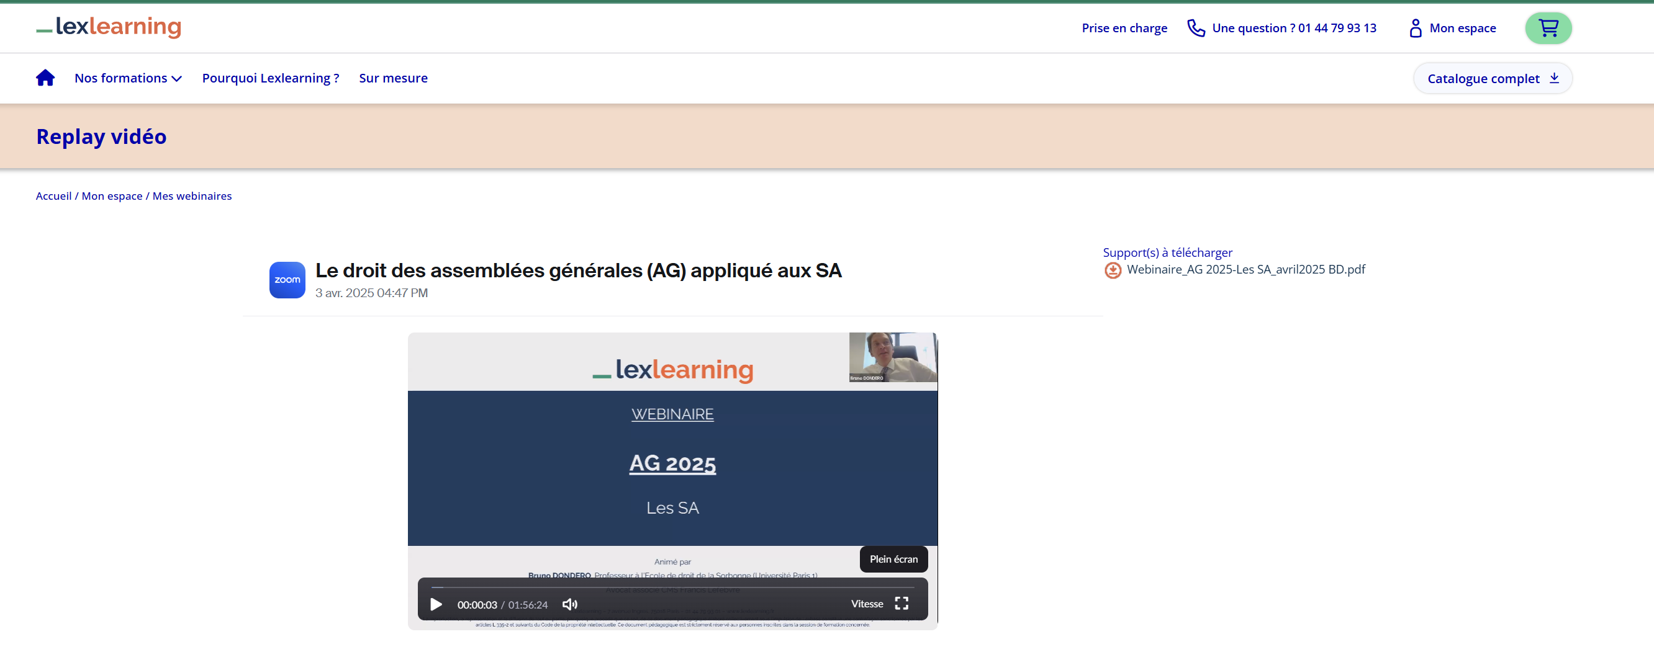Expand the Nos formations menu
This screenshot has height=665, width=1654.
pos(128,78)
